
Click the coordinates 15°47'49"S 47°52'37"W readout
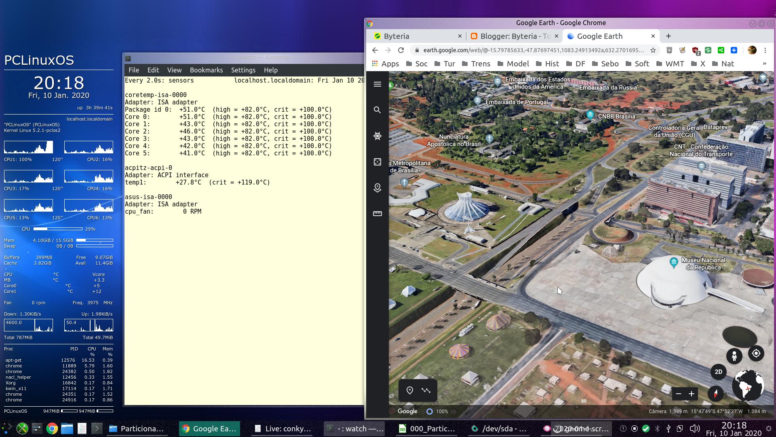tap(717, 412)
